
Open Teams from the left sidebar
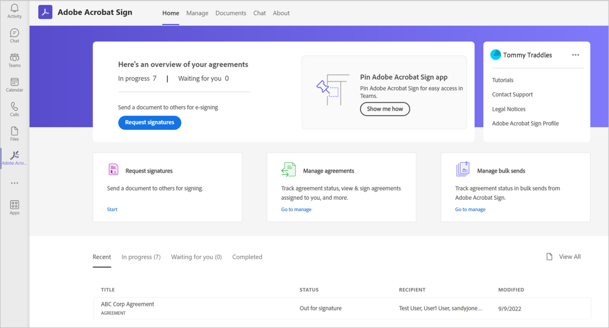click(14, 60)
